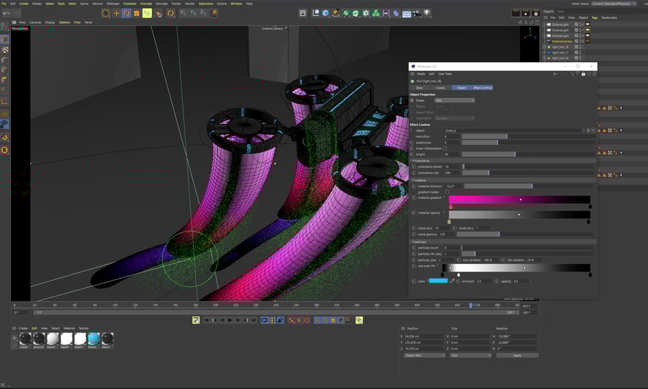Screen dimensions: 648x389
Task: Click the Play Forward button
Action: [x=230, y=321]
